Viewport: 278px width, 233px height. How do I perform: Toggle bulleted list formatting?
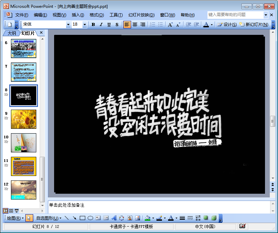(161, 25)
